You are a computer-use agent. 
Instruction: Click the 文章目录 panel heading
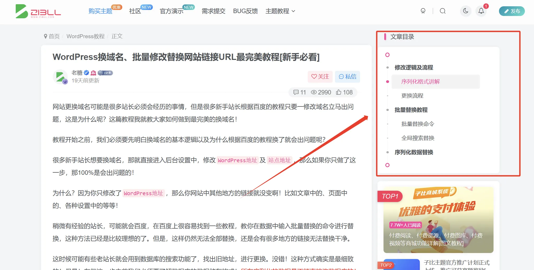[402, 37]
